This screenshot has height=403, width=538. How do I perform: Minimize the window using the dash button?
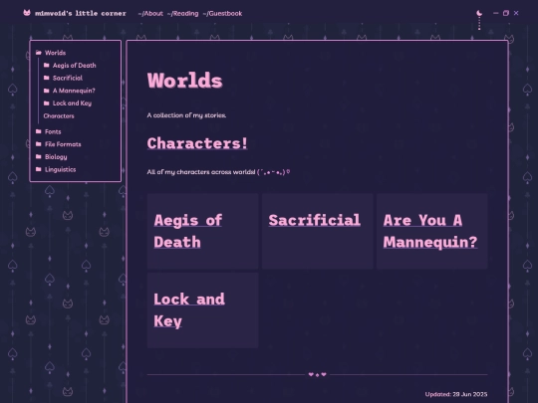click(x=495, y=13)
